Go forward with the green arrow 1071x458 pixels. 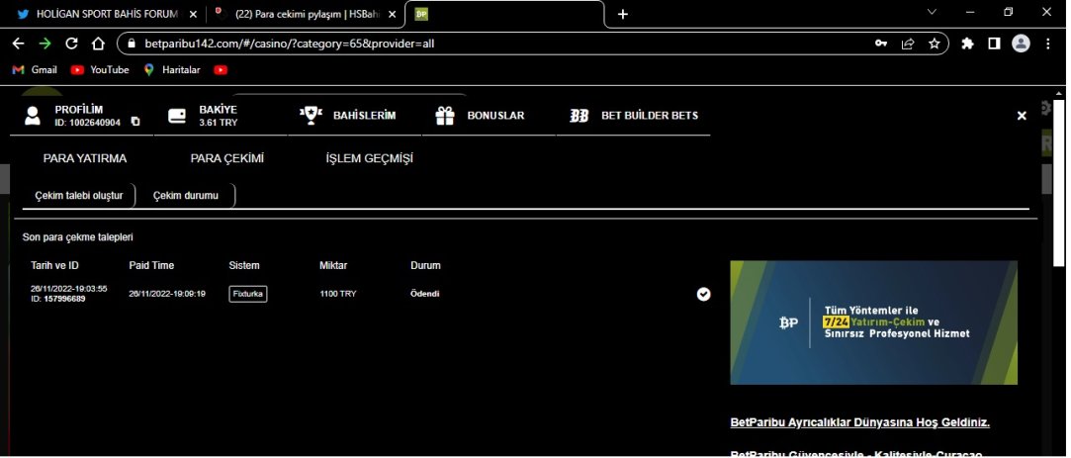tap(45, 44)
